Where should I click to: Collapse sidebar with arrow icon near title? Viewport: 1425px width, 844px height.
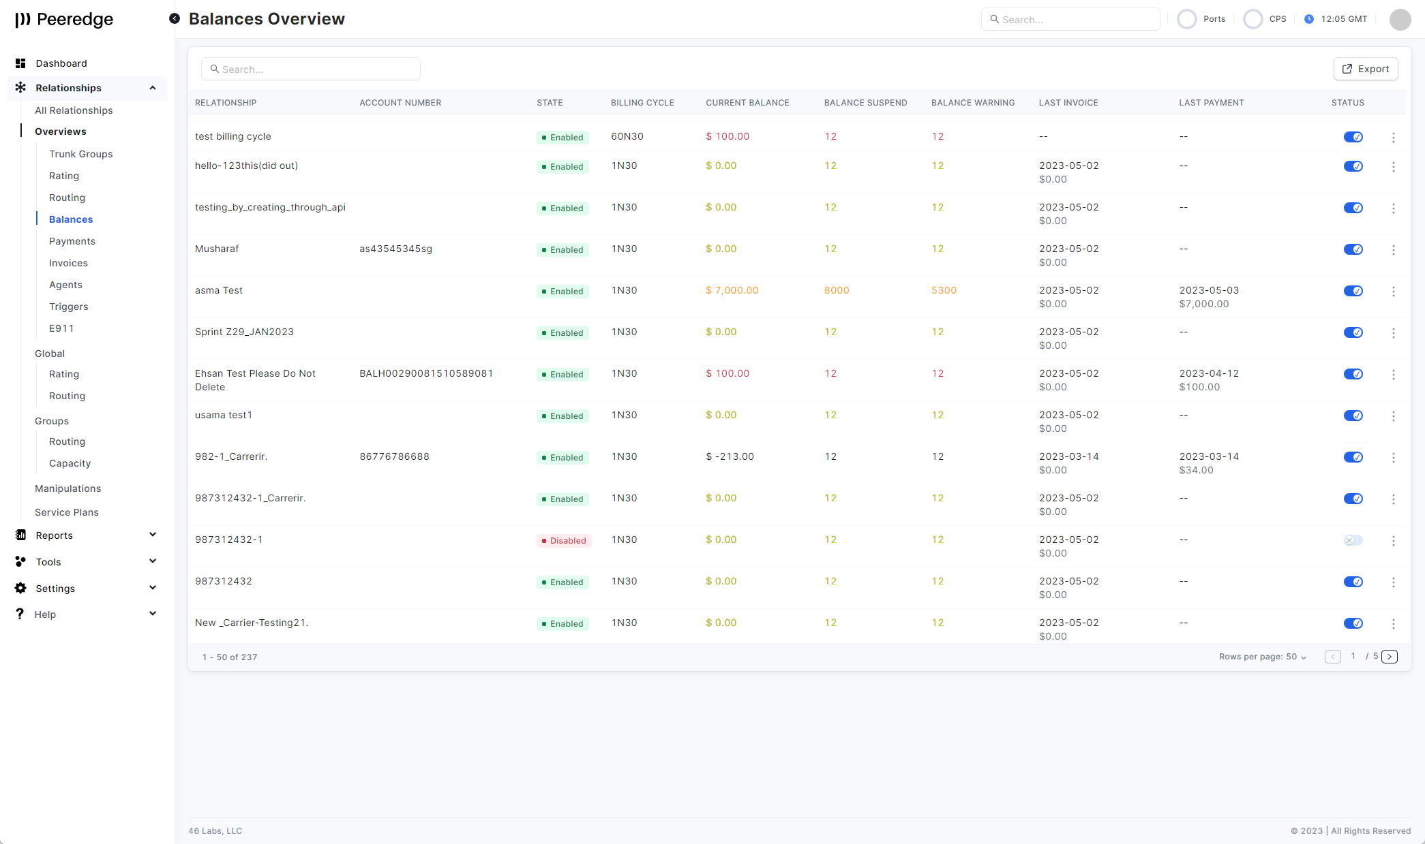coord(175,19)
